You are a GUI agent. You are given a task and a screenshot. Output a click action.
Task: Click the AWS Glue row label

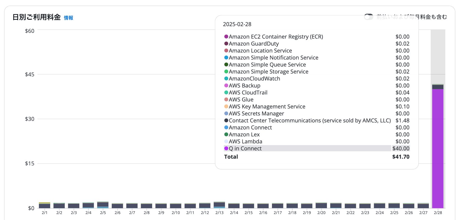point(241,99)
